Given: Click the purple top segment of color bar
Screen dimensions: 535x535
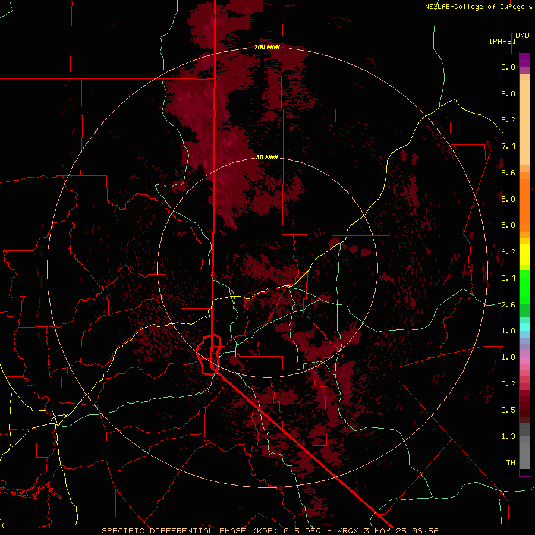Looking at the screenshot, I should point(525,59).
